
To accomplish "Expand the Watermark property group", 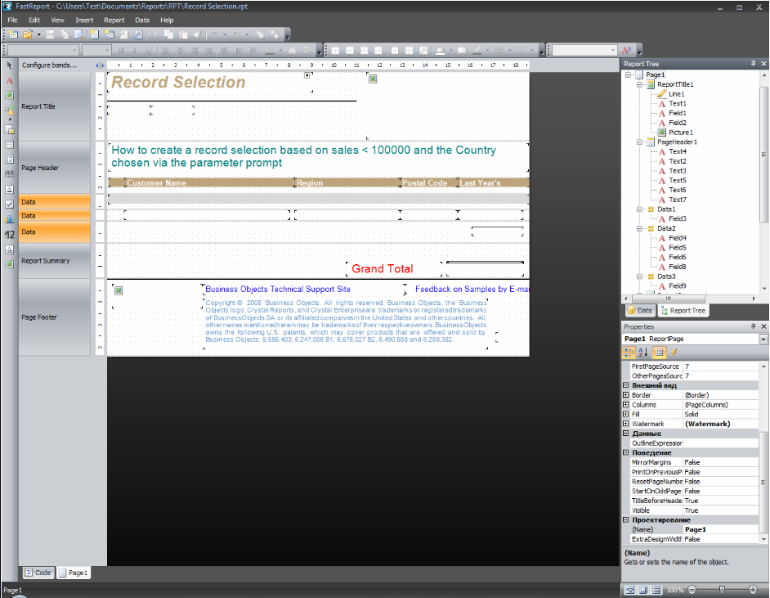I will [626, 424].
